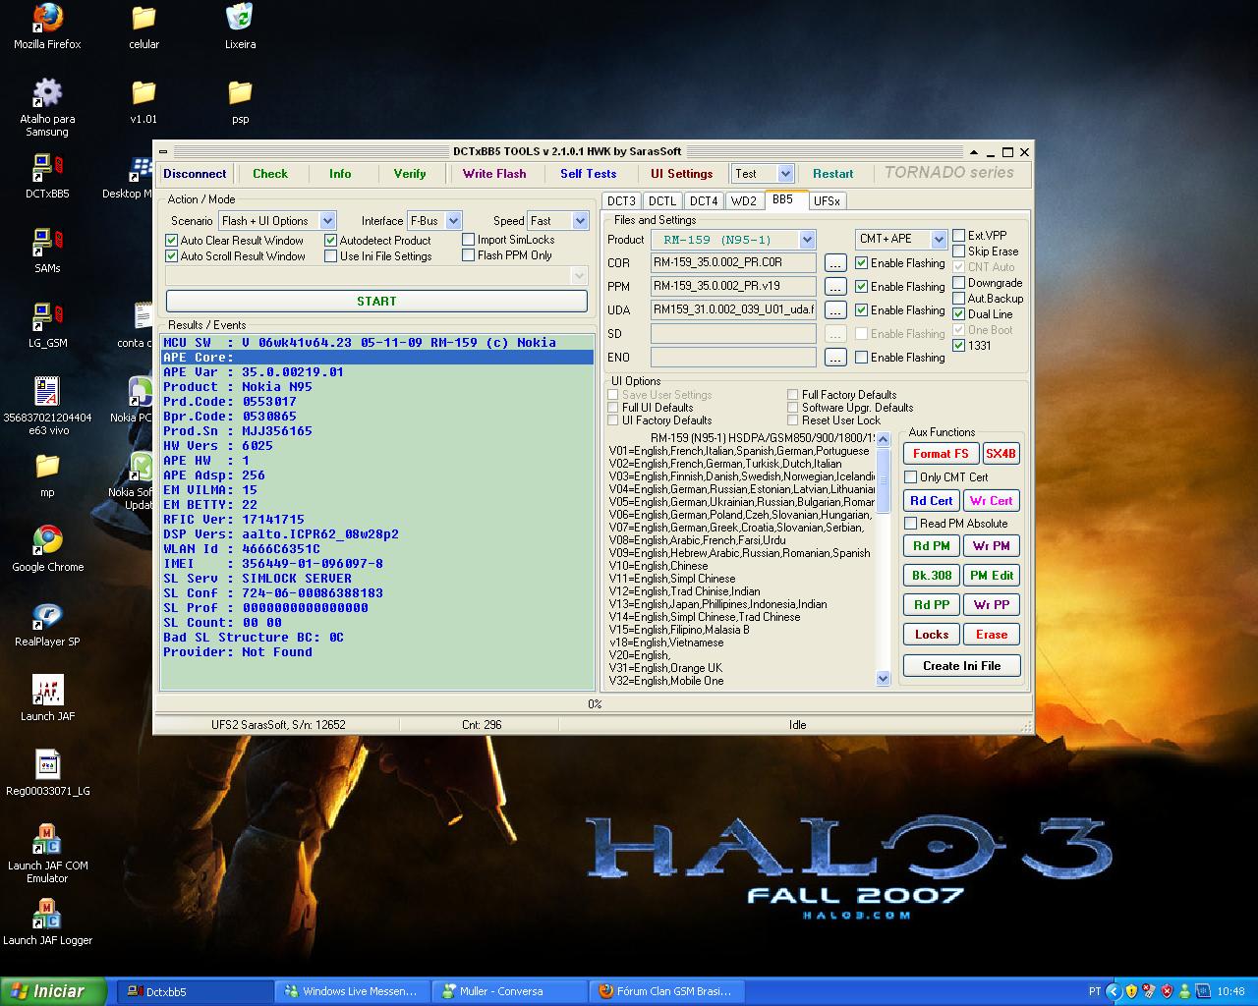The width and height of the screenshot is (1258, 1006).
Task: Expand the CMT+APE dropdown
Action: 939,239
